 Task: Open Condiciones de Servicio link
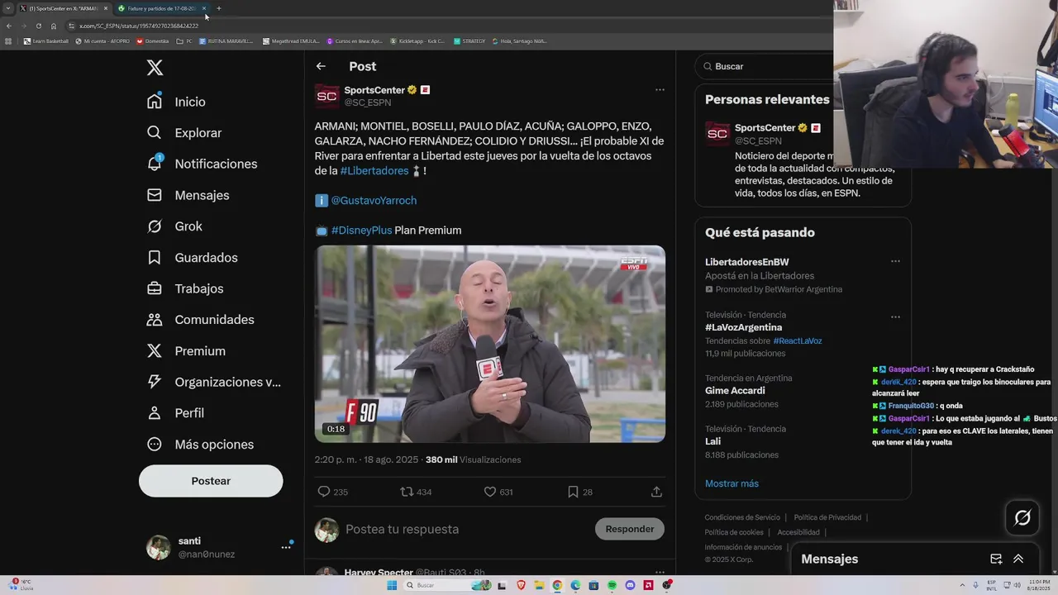(x=742, y=517)
